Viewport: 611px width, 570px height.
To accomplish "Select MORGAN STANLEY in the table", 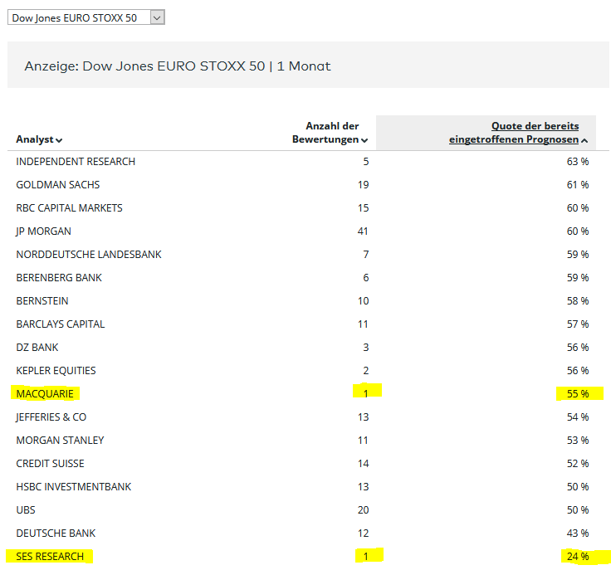I will [60, 440].
